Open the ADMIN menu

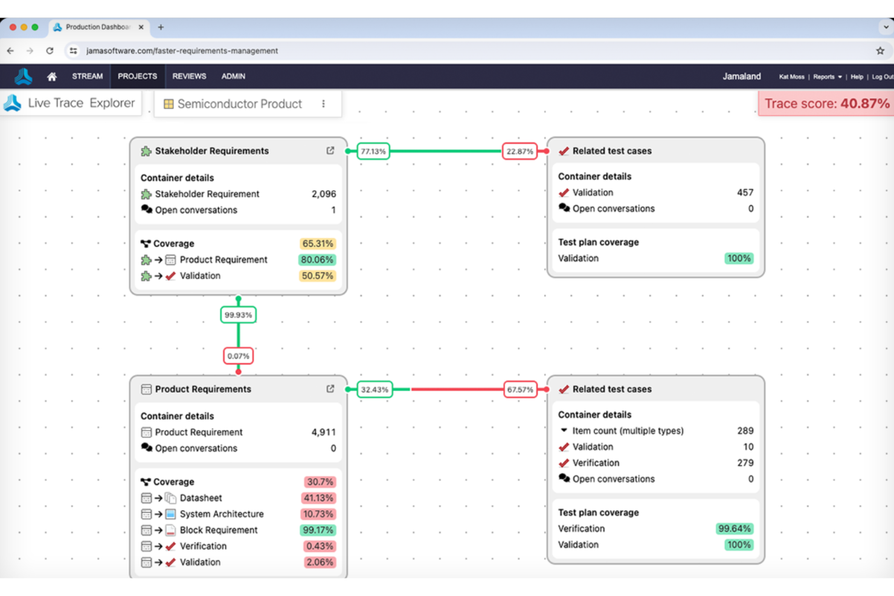click(x=233, y=77)
